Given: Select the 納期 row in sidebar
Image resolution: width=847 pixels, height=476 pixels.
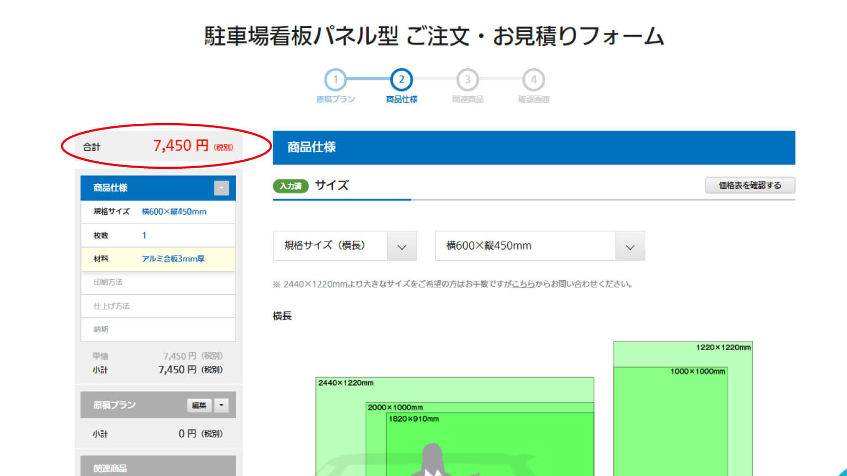Looking at the screenshot, I should (158, 329).
